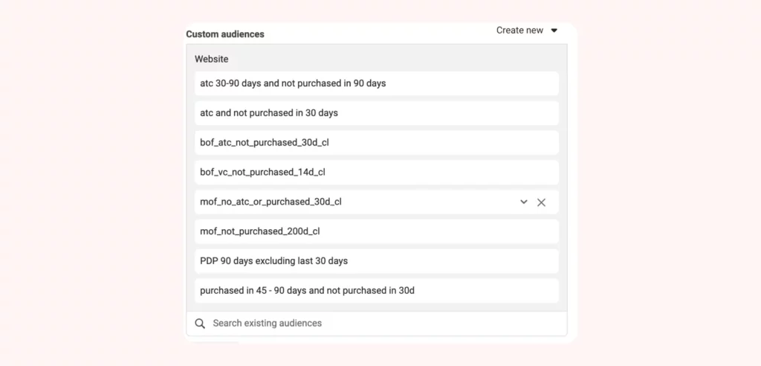Select purchased in 45 - 90 days audience

(x=377, y=291)
